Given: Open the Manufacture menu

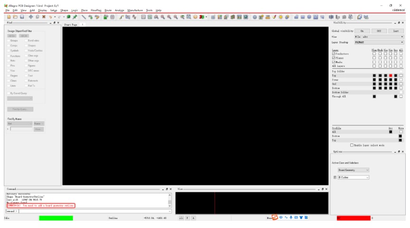Looking at the screenshot, I should 135,10.
